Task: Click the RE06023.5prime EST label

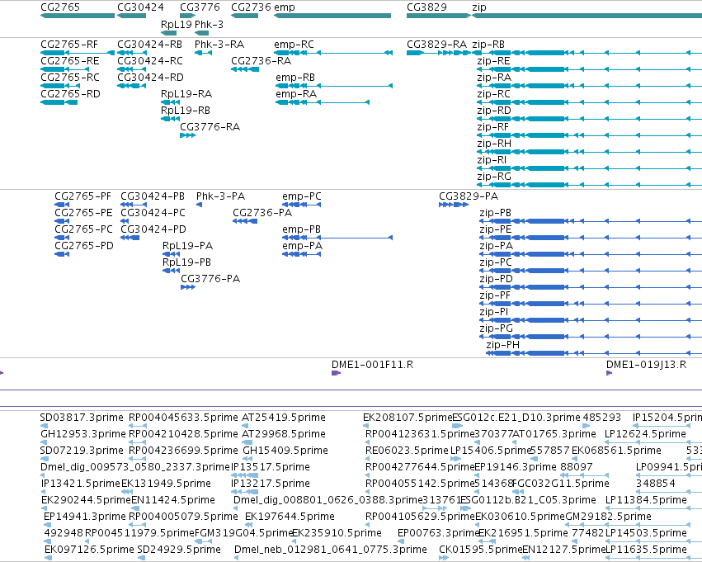Action: point(407,451)
